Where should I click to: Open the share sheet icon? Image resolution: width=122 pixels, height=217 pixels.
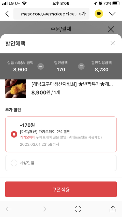[x=113, y=209]
